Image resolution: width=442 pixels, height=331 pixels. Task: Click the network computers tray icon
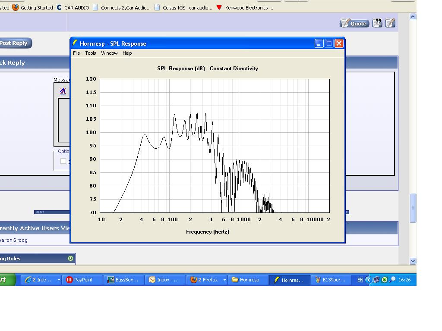coord(376,280)
